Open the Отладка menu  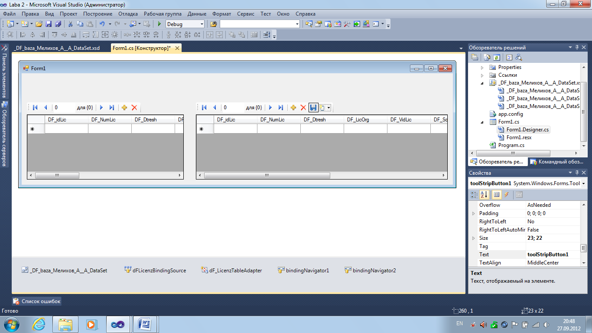click(128, 14)
